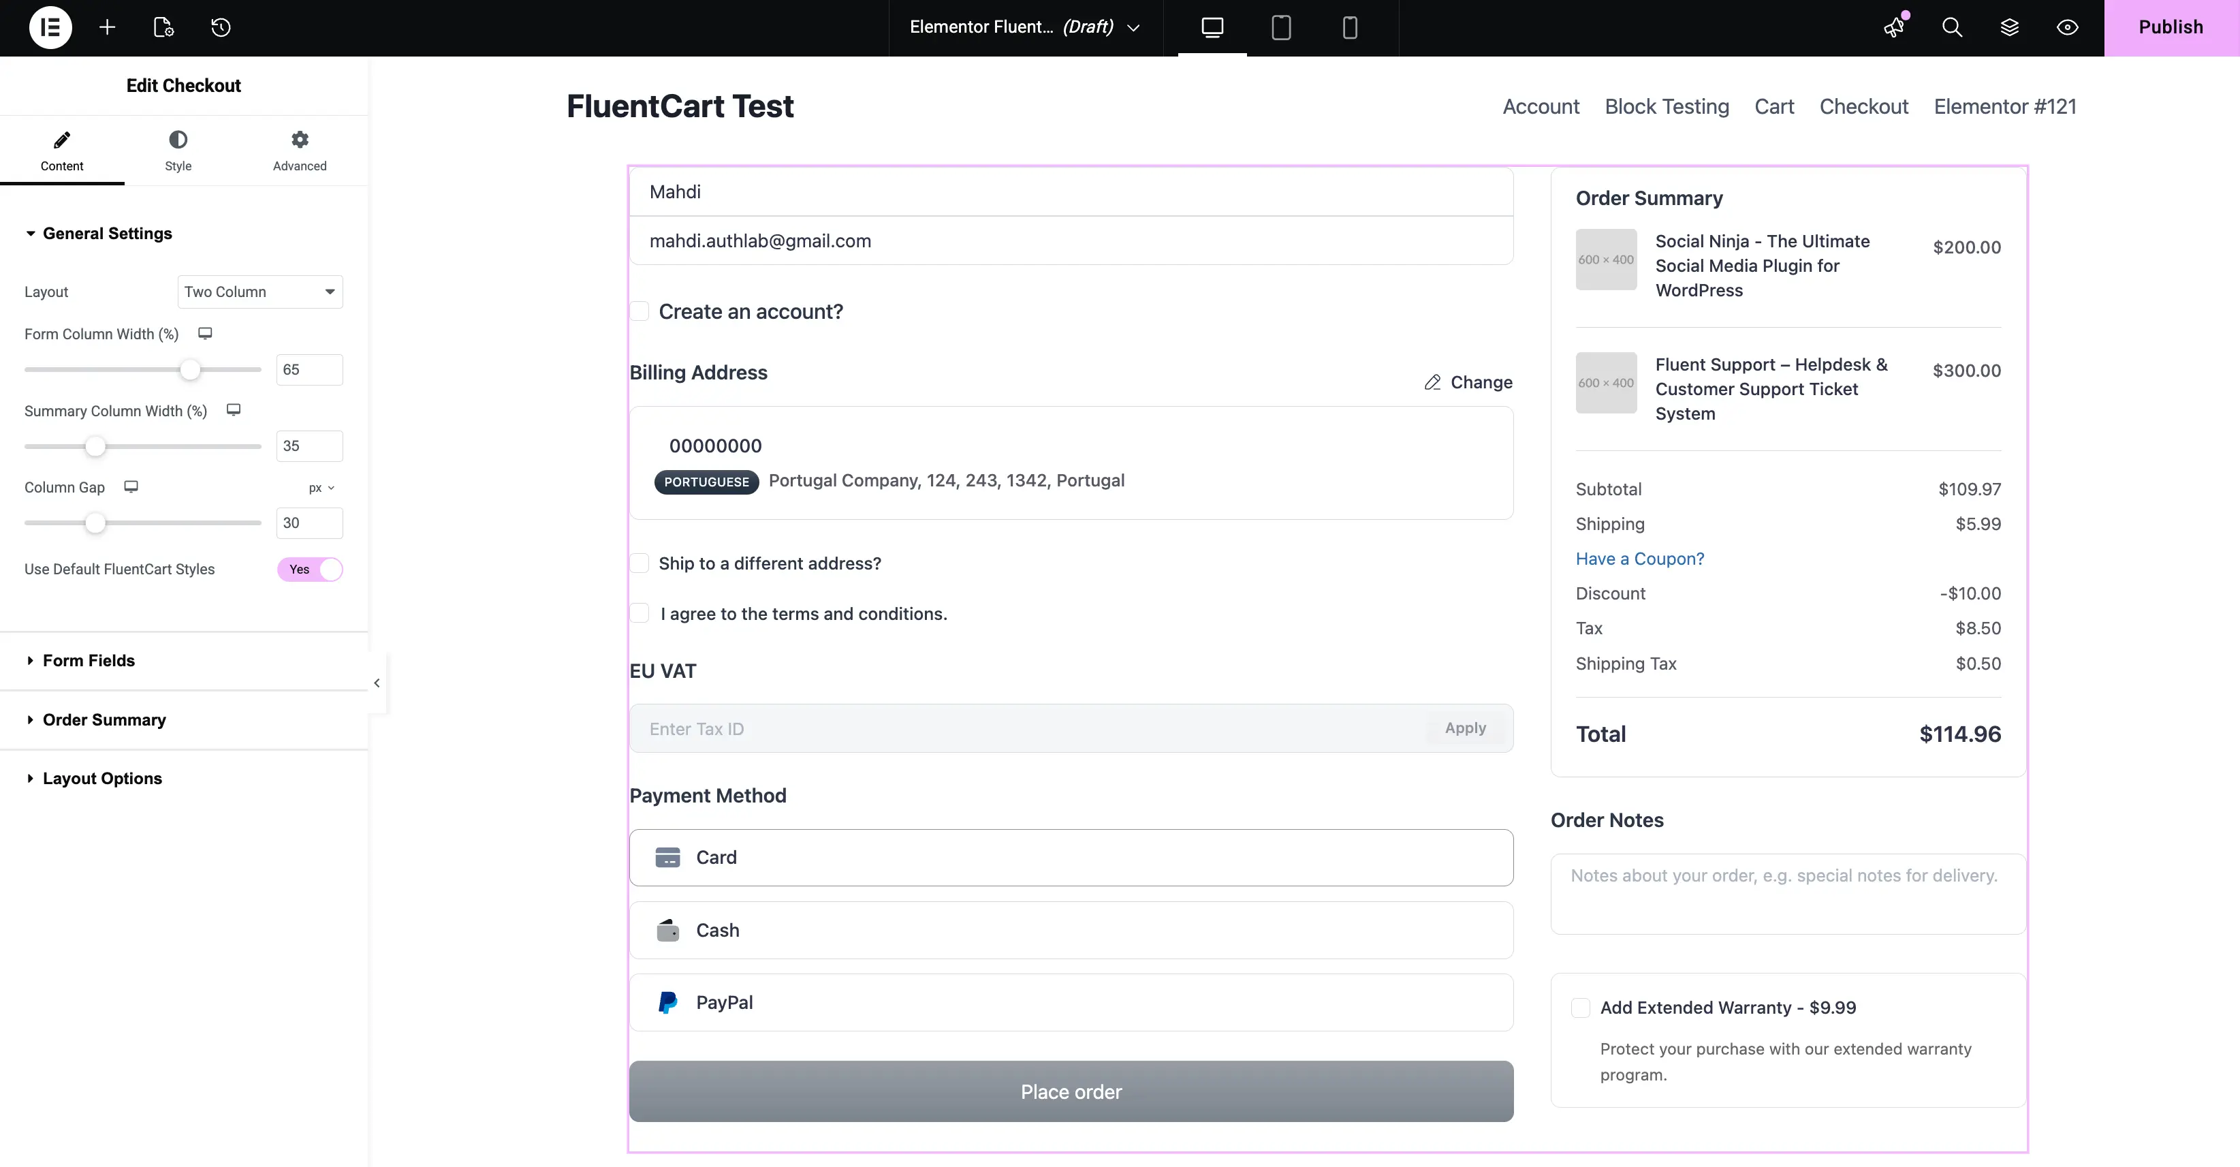Click responsive icon beside Summary Column Width
2240x1167 pixels.
point(233,409)
